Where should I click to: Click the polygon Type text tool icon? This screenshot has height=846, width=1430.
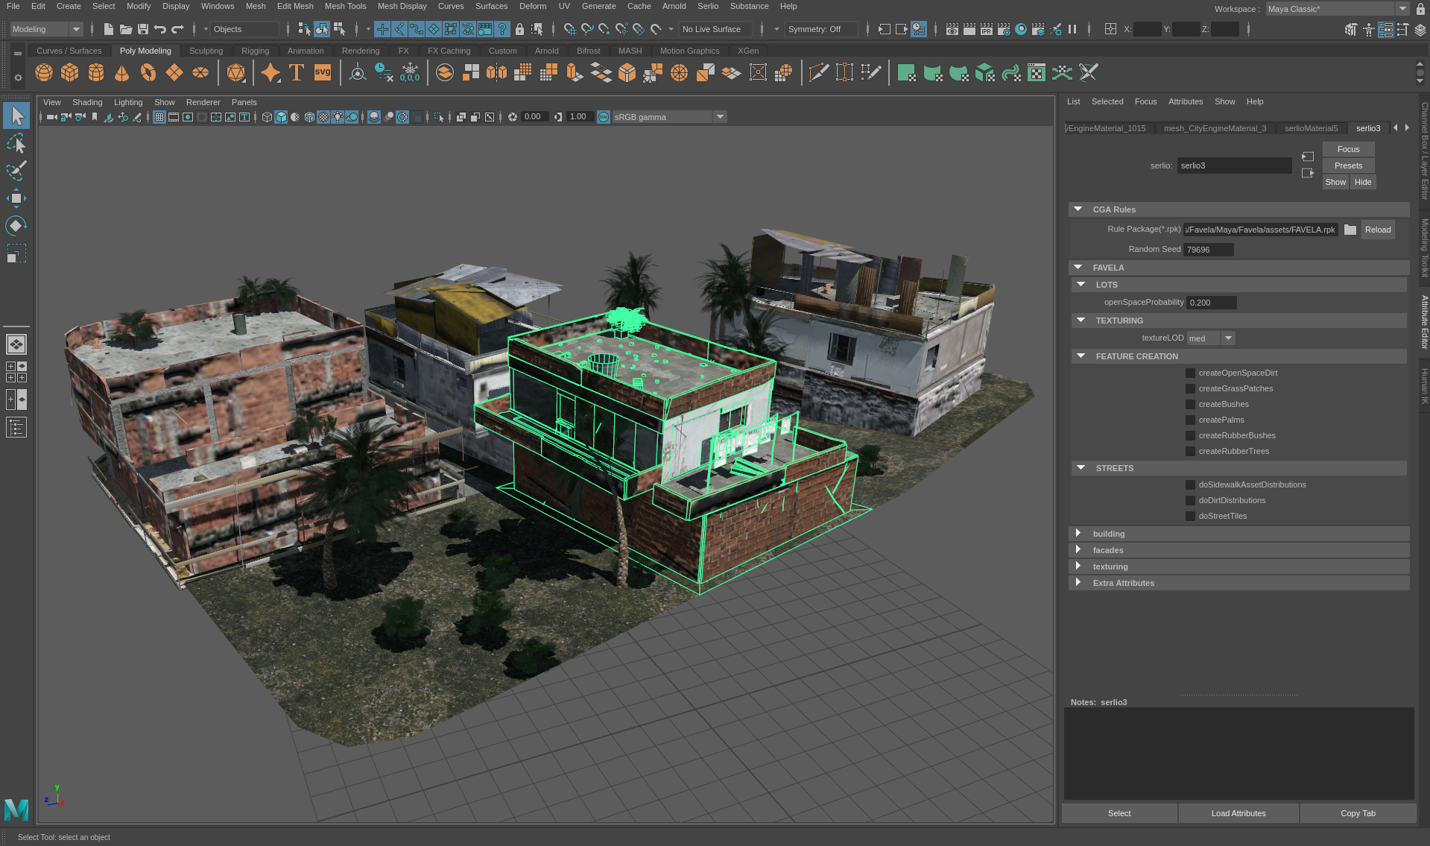click(x=297, y=72)
